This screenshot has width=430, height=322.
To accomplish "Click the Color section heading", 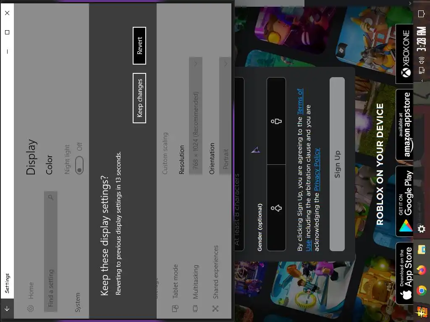I will 49,164.
